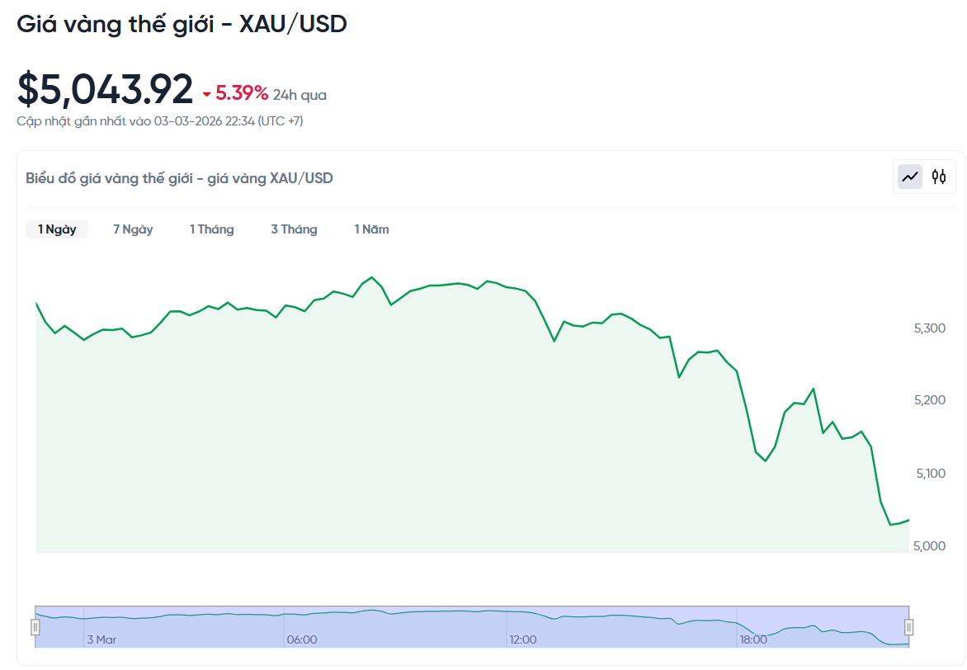Click the right range selector handle
The width and height of the screenshot is (967, 670).
909,627
